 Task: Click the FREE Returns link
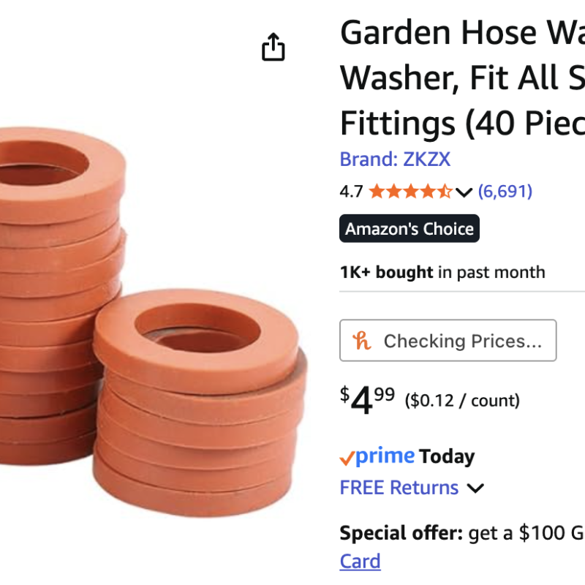399,488
